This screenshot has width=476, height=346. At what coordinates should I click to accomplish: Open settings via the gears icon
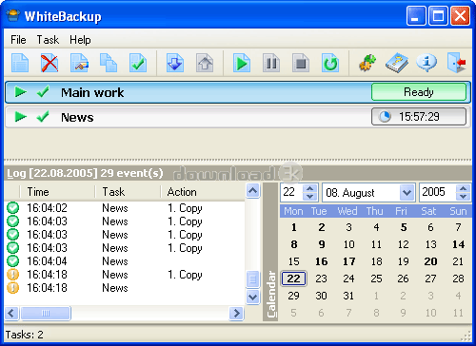tap(367, 63)
